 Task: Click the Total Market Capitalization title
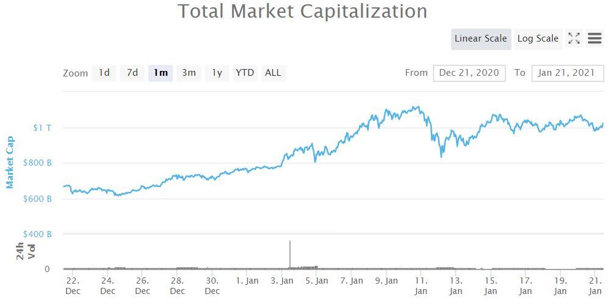[302, 11]
